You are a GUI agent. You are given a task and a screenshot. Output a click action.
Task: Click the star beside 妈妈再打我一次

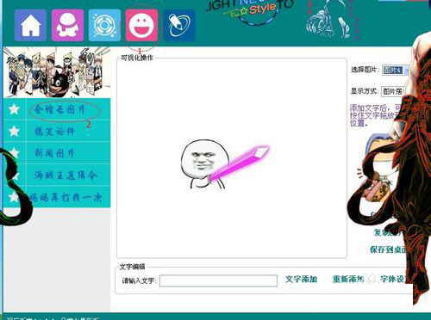pyautogui.click(x=14, y=197)
